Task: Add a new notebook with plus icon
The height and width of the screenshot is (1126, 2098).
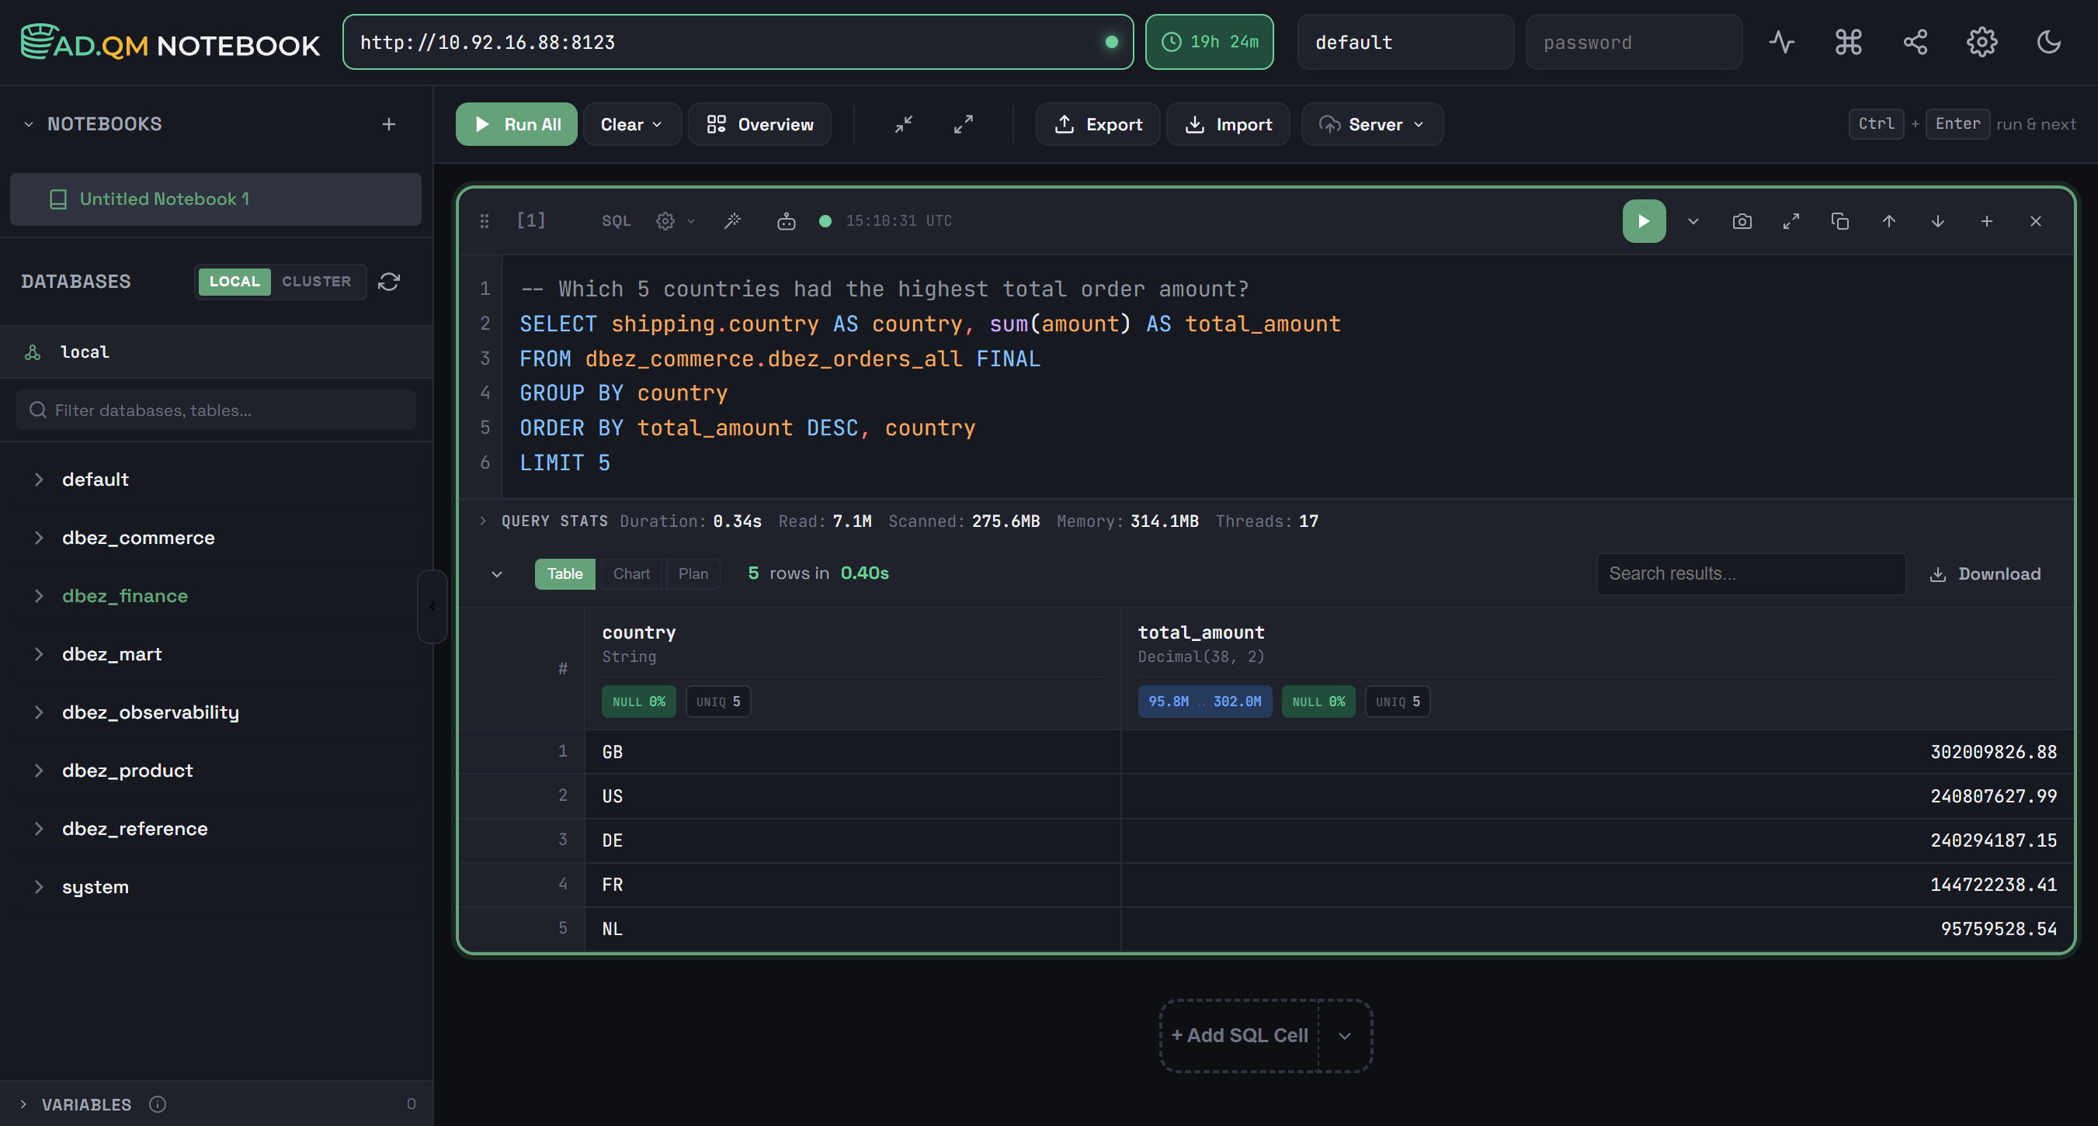Action: tap(388, 123)
